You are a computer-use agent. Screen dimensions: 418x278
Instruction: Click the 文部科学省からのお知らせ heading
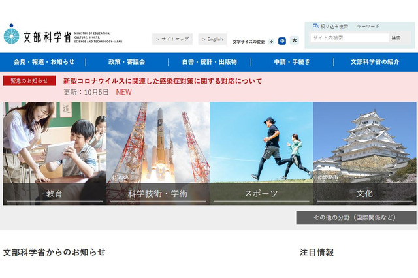54,252
